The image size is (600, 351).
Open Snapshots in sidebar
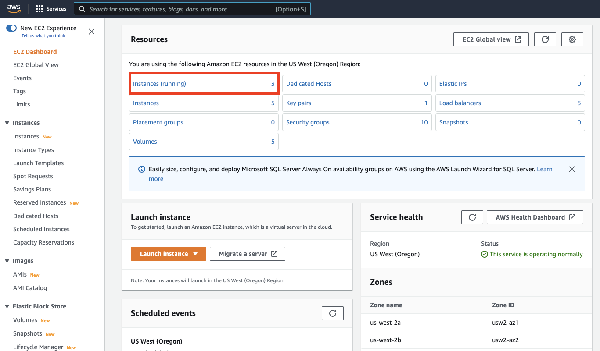[28, 333]
